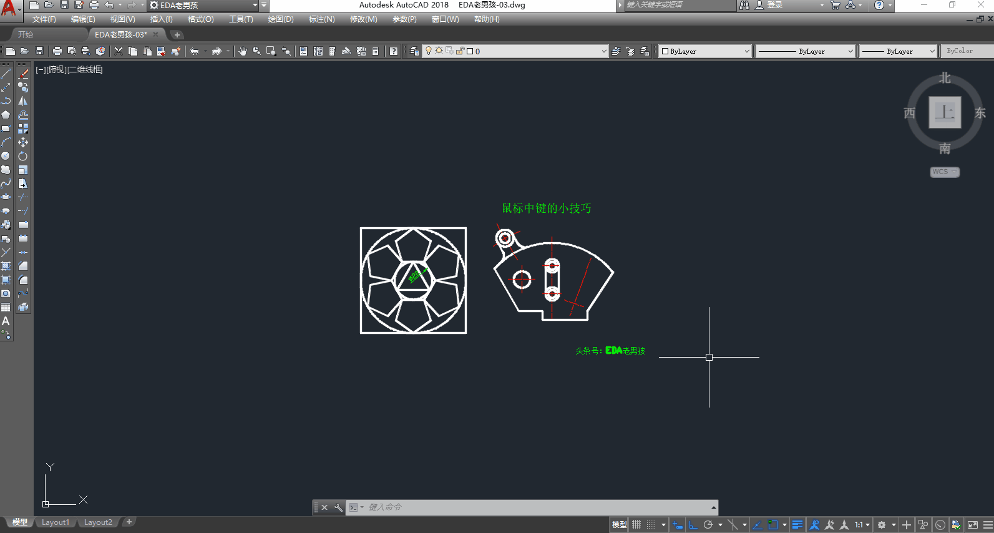Click the keyword search box in title bar
The height and width of the screenshot is (533, 994).
click(680, 5)
